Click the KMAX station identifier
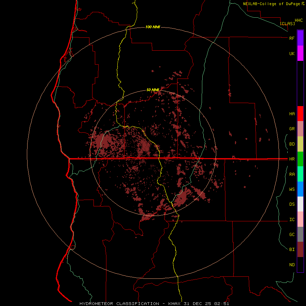 tap(174, 304)
